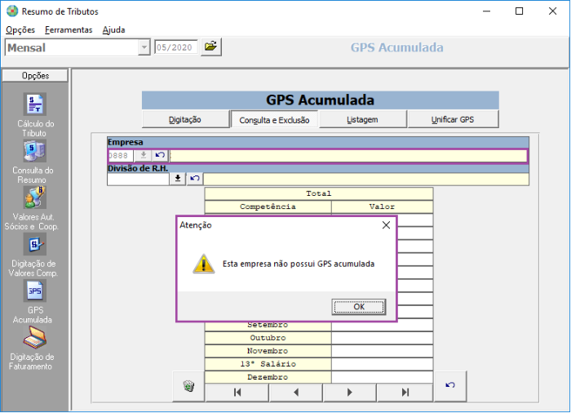The image size is (571, 413).
Task: Confirm the Atenção dialog with OK
Action: click(359, 307)
